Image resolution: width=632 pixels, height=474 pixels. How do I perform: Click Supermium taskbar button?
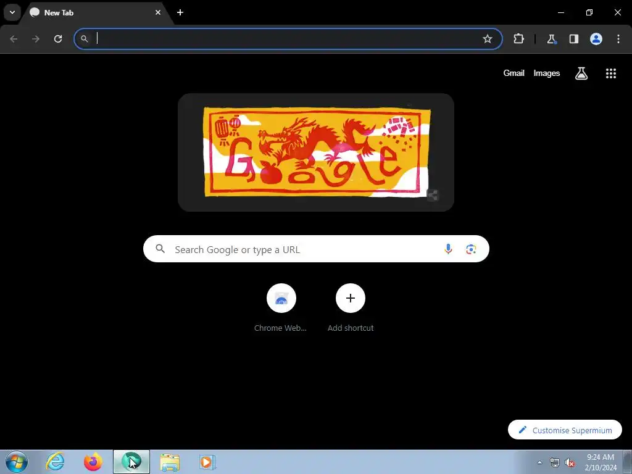131,462
